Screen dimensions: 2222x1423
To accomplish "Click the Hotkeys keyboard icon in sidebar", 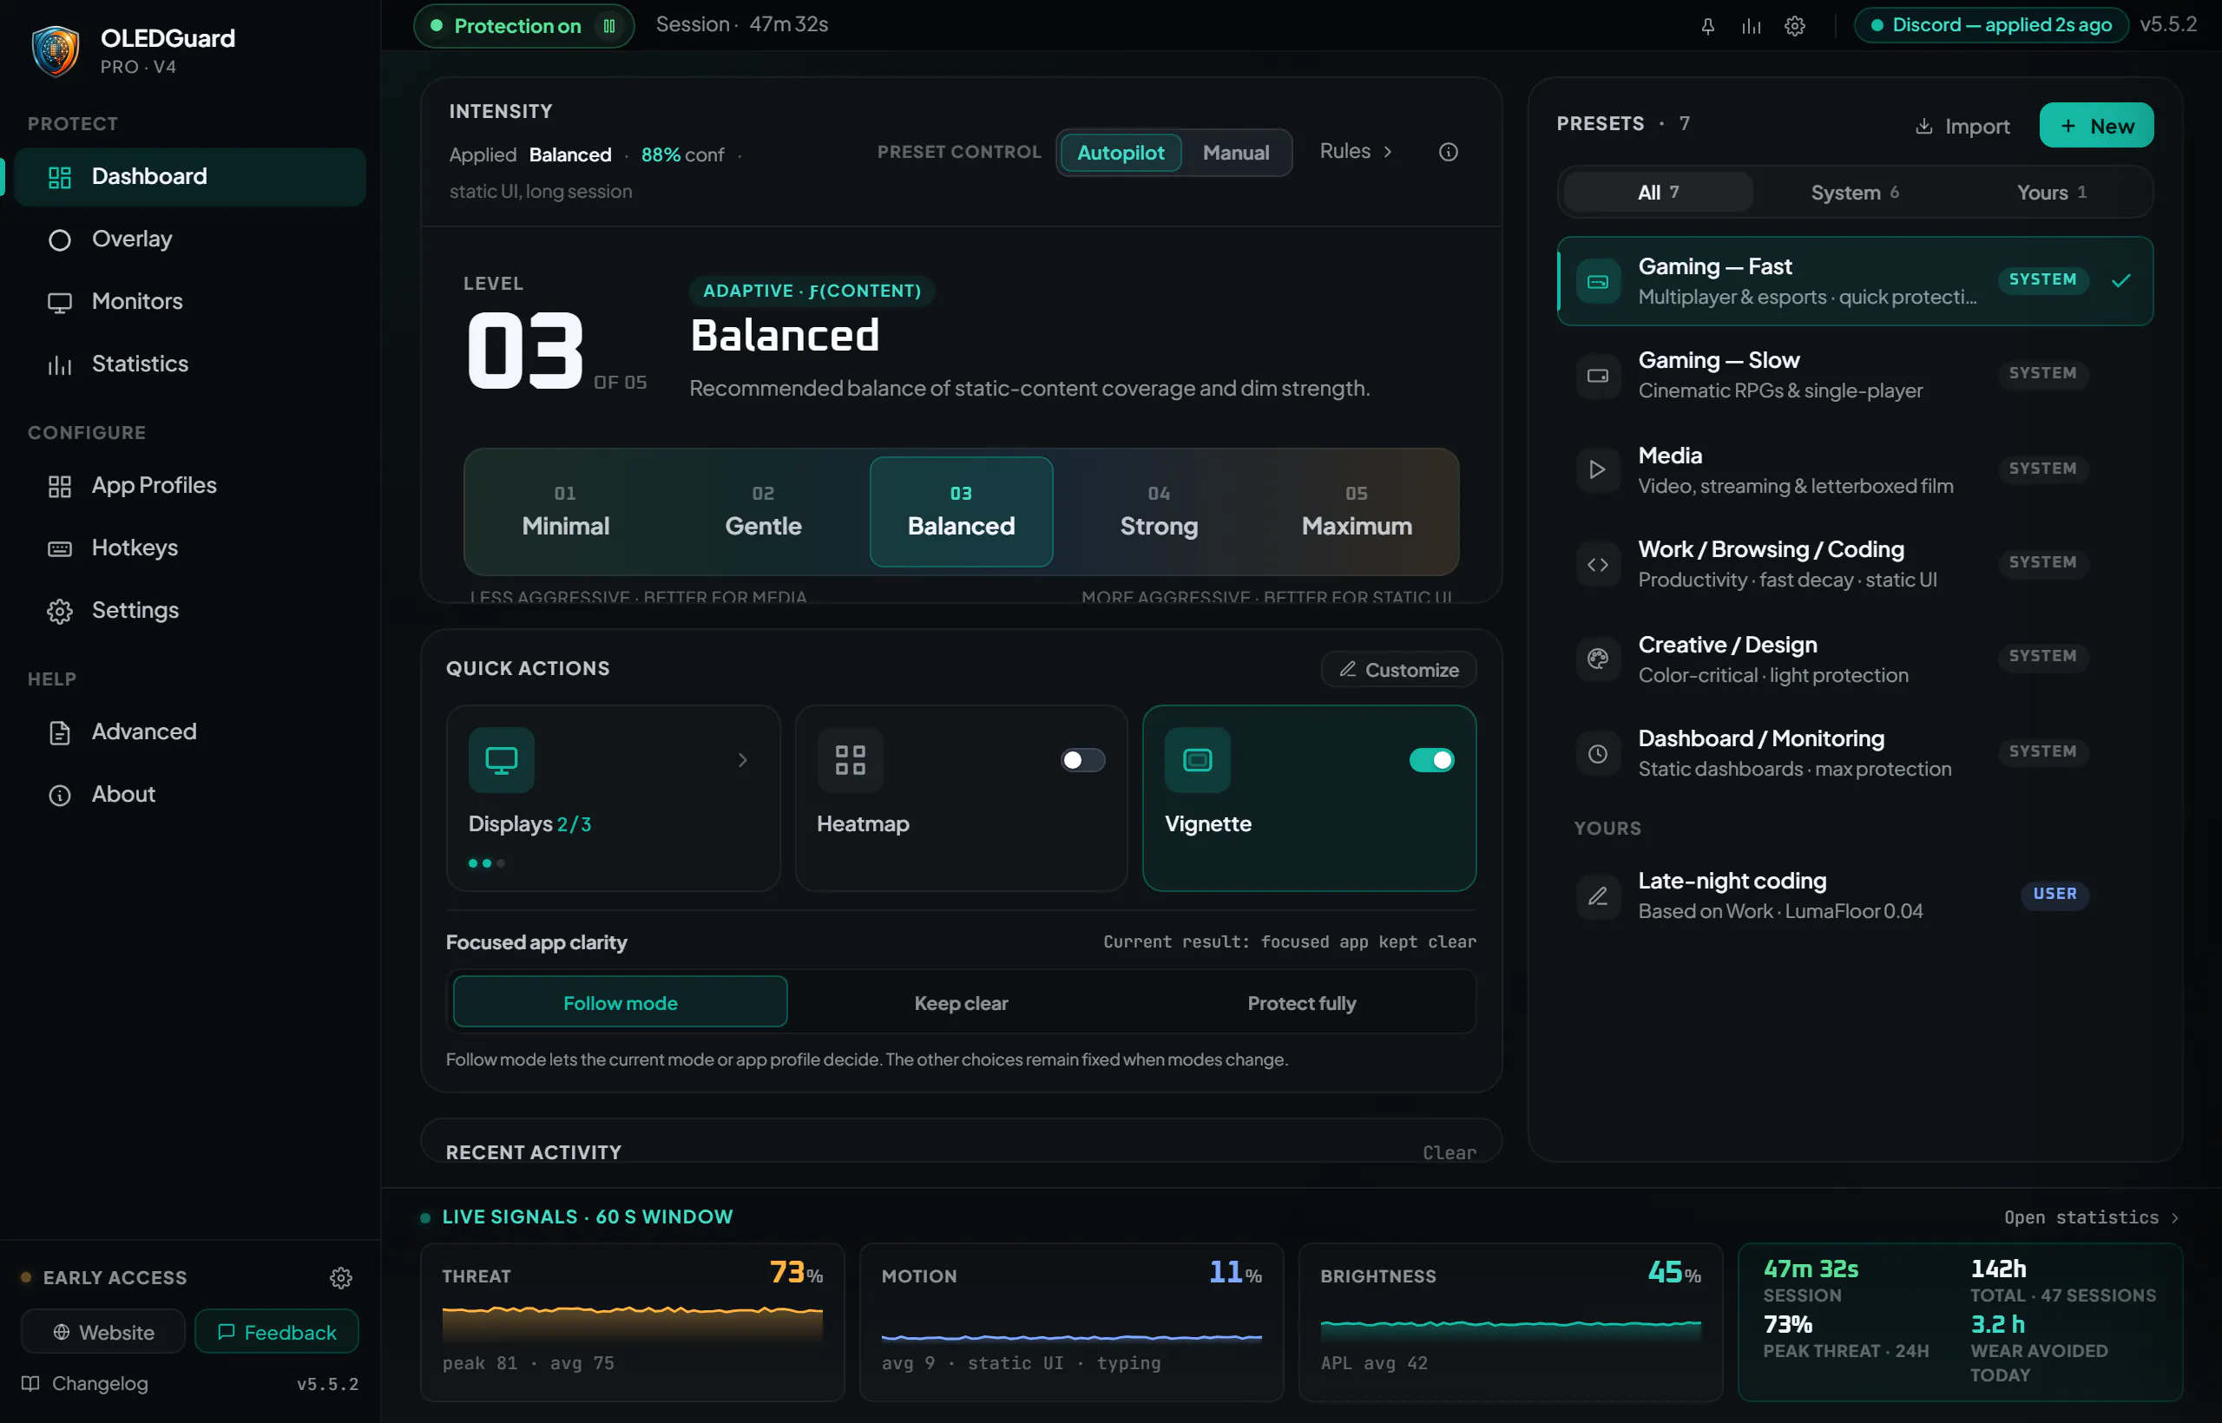I will click(59, 549).
